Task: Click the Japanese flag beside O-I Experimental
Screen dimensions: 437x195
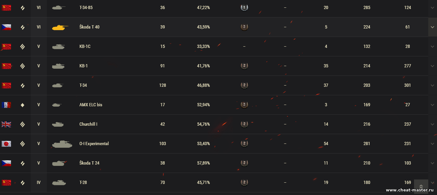Action: coord(6,144)
